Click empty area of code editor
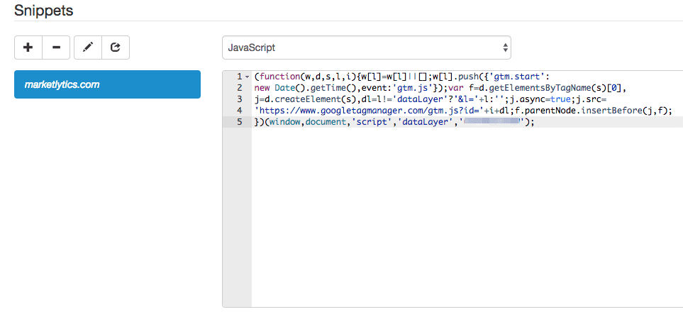Screen dimensions: 683x329 [x=466, y=218]
